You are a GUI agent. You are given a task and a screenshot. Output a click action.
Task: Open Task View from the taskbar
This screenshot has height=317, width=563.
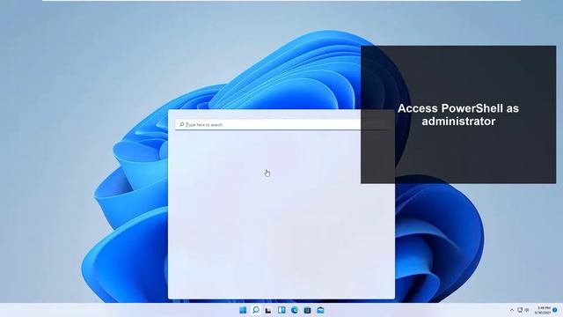268,310
